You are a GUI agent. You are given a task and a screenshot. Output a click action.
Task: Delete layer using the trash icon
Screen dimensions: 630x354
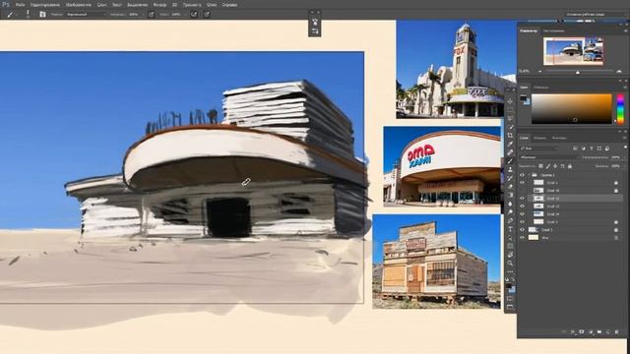coord(617,332)
